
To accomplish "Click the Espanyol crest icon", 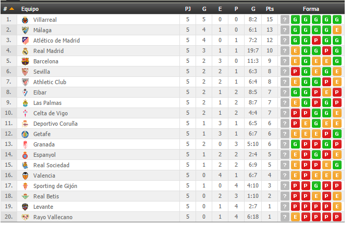I will (25, 155).
